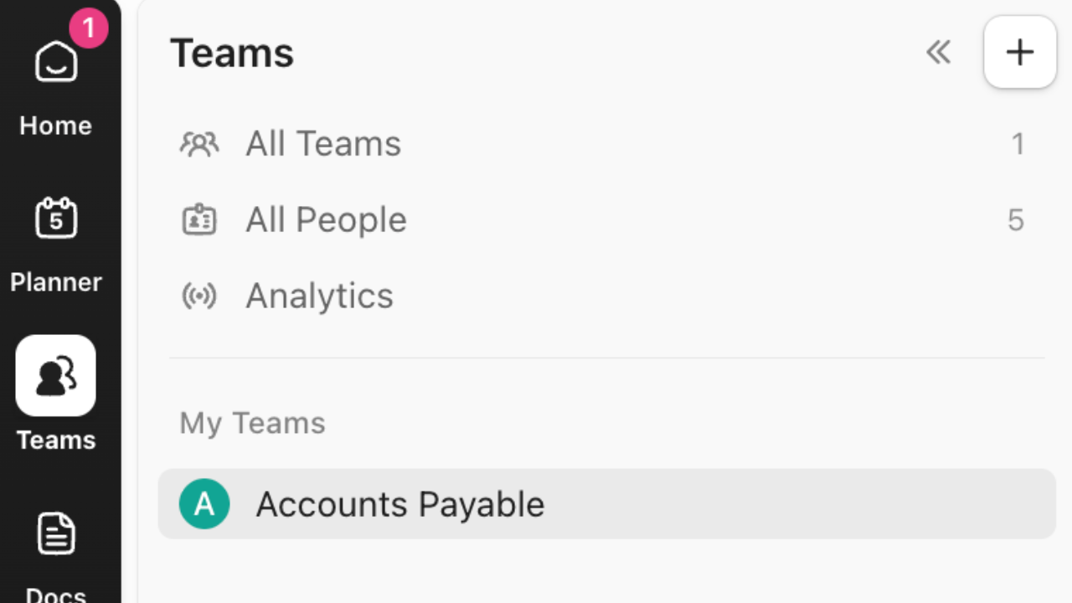The height and width of the screenshot is (603, 1072).
Task: Open Analytics via its signal icon
Action: 199,296
